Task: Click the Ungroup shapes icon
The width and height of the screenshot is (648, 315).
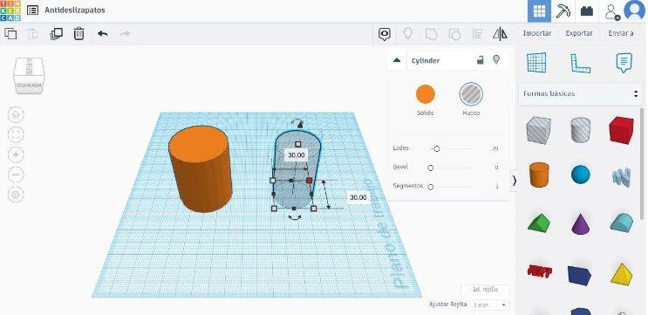Action: (454, 34)
